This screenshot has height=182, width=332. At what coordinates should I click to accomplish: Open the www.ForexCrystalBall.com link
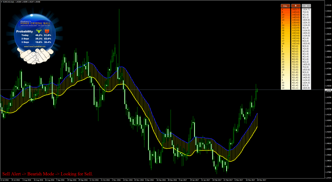pyautogui.click(x=35, y=47)
